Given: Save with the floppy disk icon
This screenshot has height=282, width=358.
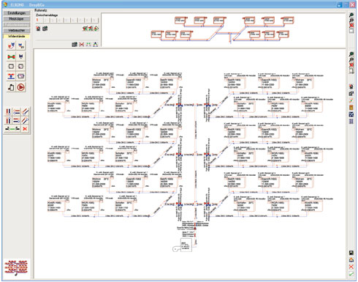Looking at the screenshot, I should (x=351, y=253).
